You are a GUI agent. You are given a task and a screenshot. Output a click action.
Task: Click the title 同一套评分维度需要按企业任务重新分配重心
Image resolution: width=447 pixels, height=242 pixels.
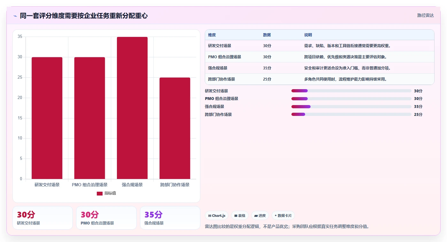pyautogui.click(x=84, y=16)
